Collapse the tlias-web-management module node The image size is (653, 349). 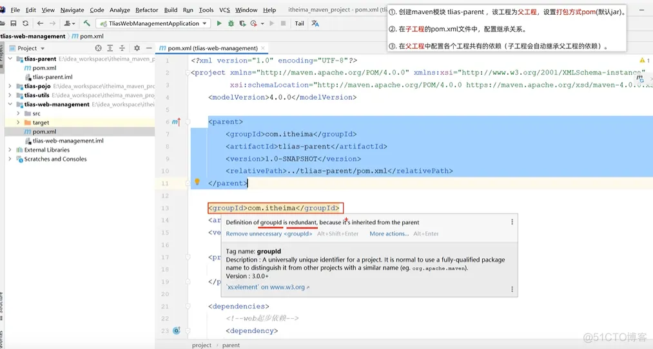(10, 104)
